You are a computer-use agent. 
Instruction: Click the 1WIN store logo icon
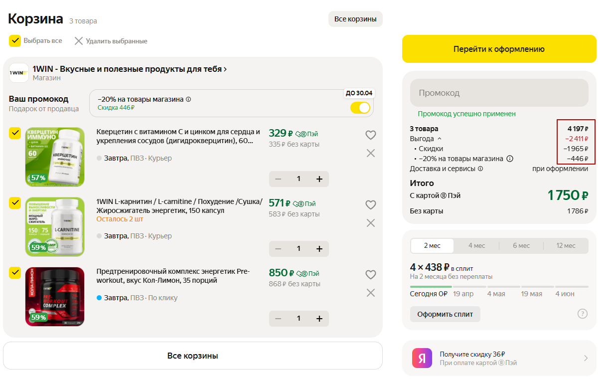pos(19,73)
